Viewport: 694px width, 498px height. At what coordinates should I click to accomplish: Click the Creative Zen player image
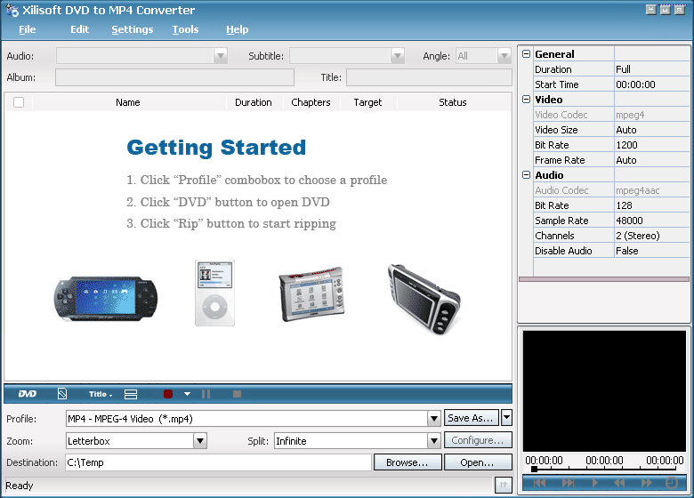(x=424, y=299)
